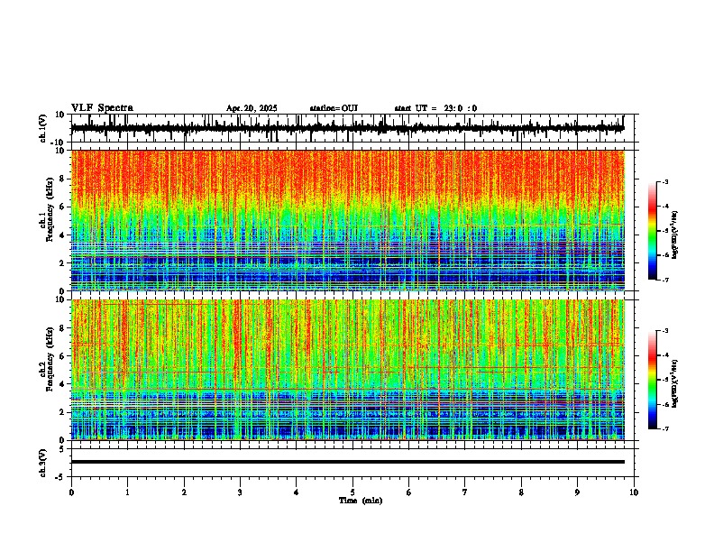Click the time axis tick label "2"
The image size is (714, 552).
pos(184,492)
